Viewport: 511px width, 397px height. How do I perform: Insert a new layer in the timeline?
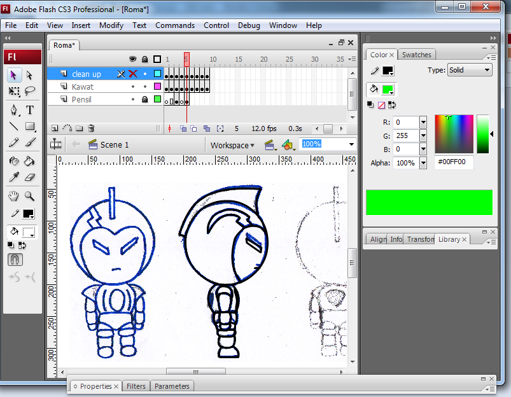click(53, 127)
